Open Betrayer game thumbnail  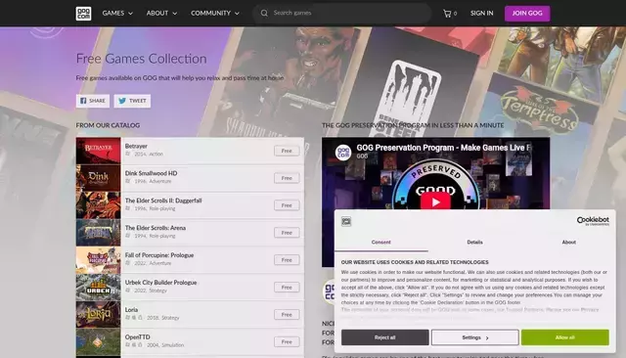[x=98, y=151]
